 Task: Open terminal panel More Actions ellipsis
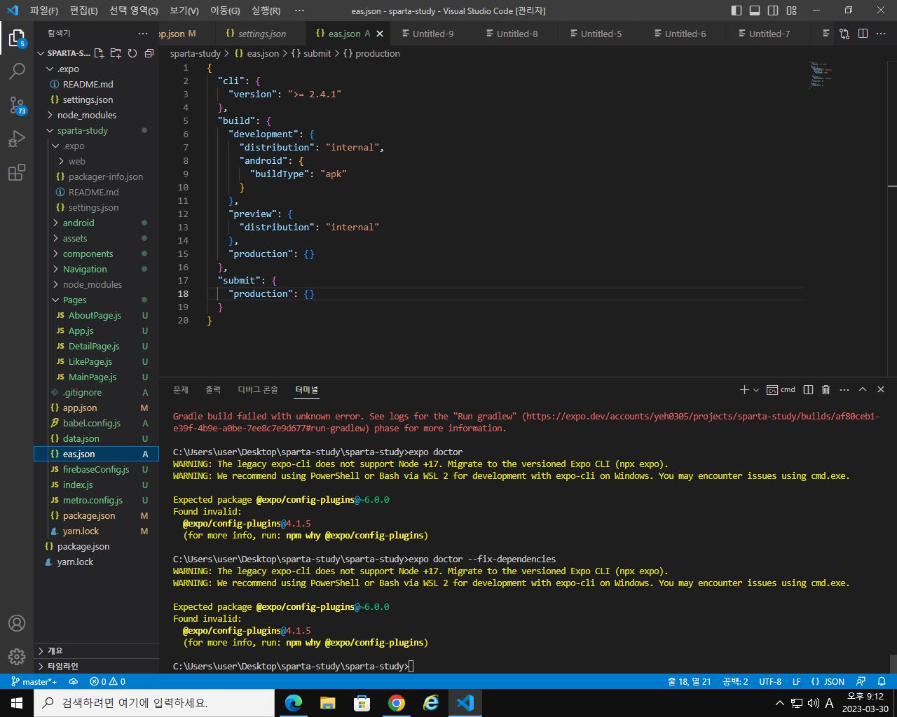(844, 389)
